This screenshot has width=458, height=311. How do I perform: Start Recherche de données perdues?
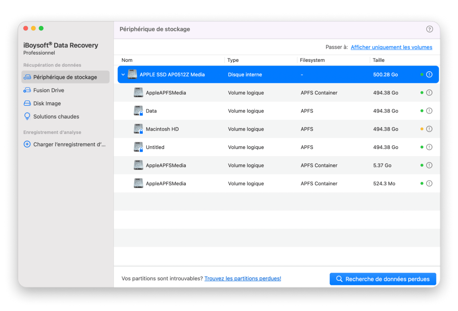383,279
